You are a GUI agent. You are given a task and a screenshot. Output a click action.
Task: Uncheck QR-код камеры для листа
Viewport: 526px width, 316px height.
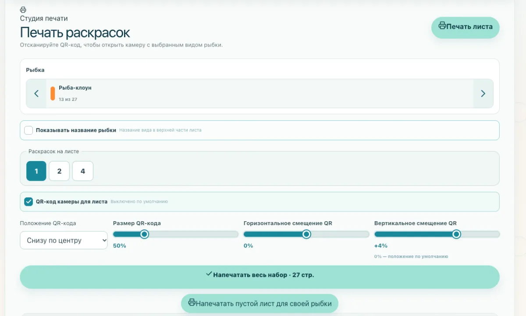point(28,202)
